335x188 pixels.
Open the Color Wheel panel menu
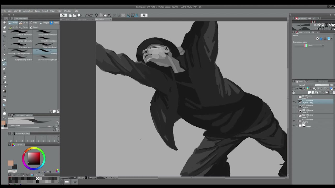[x=10, y=145]
